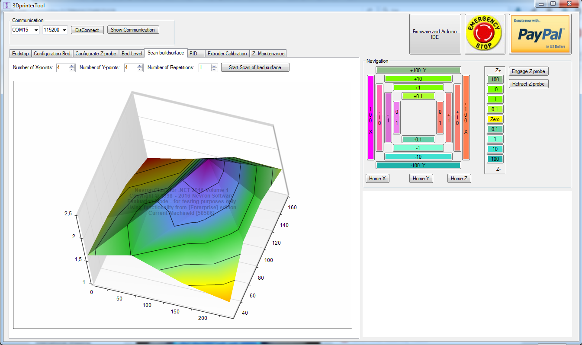Increase the Number of X-points spinner

tap(72, 66)
